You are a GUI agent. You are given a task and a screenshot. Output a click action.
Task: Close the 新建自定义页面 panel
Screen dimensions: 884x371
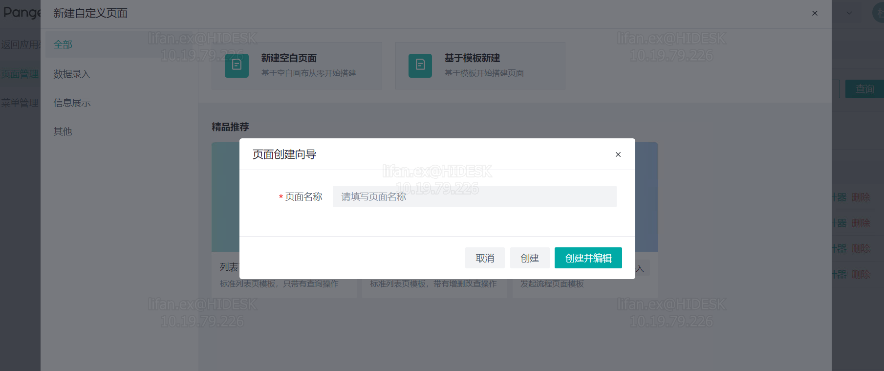click(815, 13)
